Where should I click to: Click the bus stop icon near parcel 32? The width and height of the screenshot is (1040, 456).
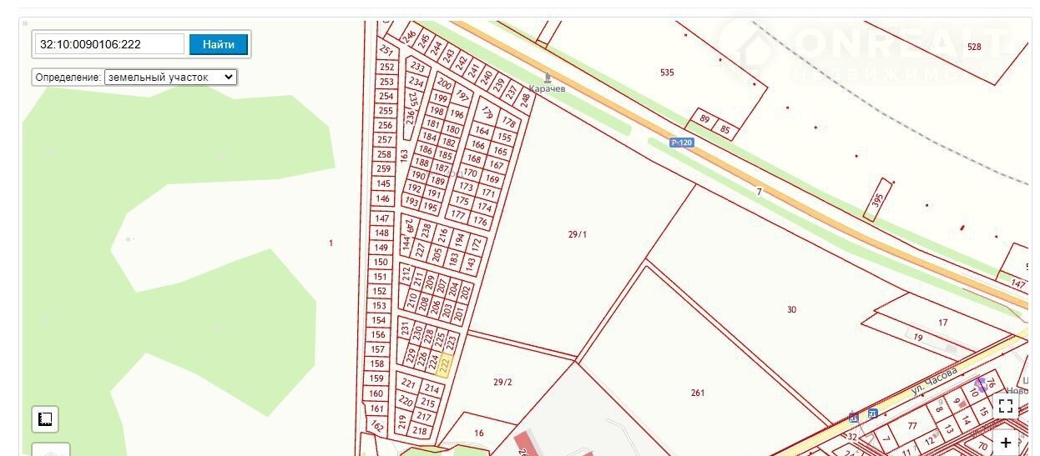coord(853,416)
